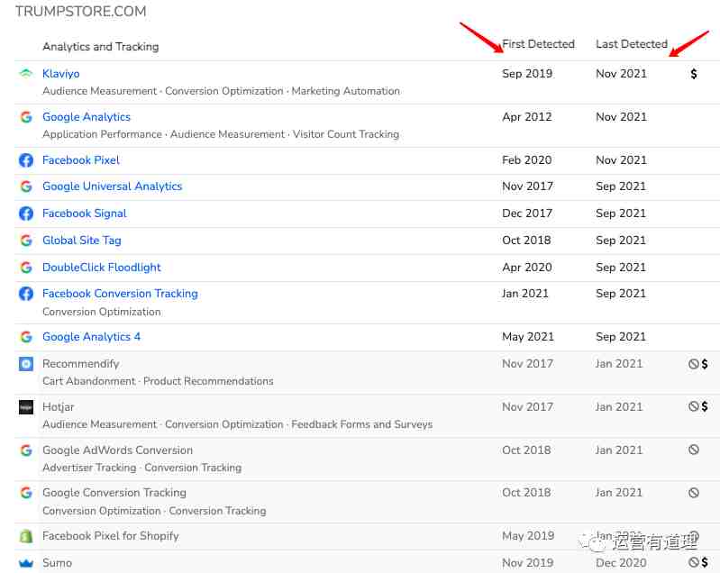Click the Hotjar logo icon
Image resolution: width=720 pixels, height=573 pixels.
pyautogui.click(x=26, y=407)
